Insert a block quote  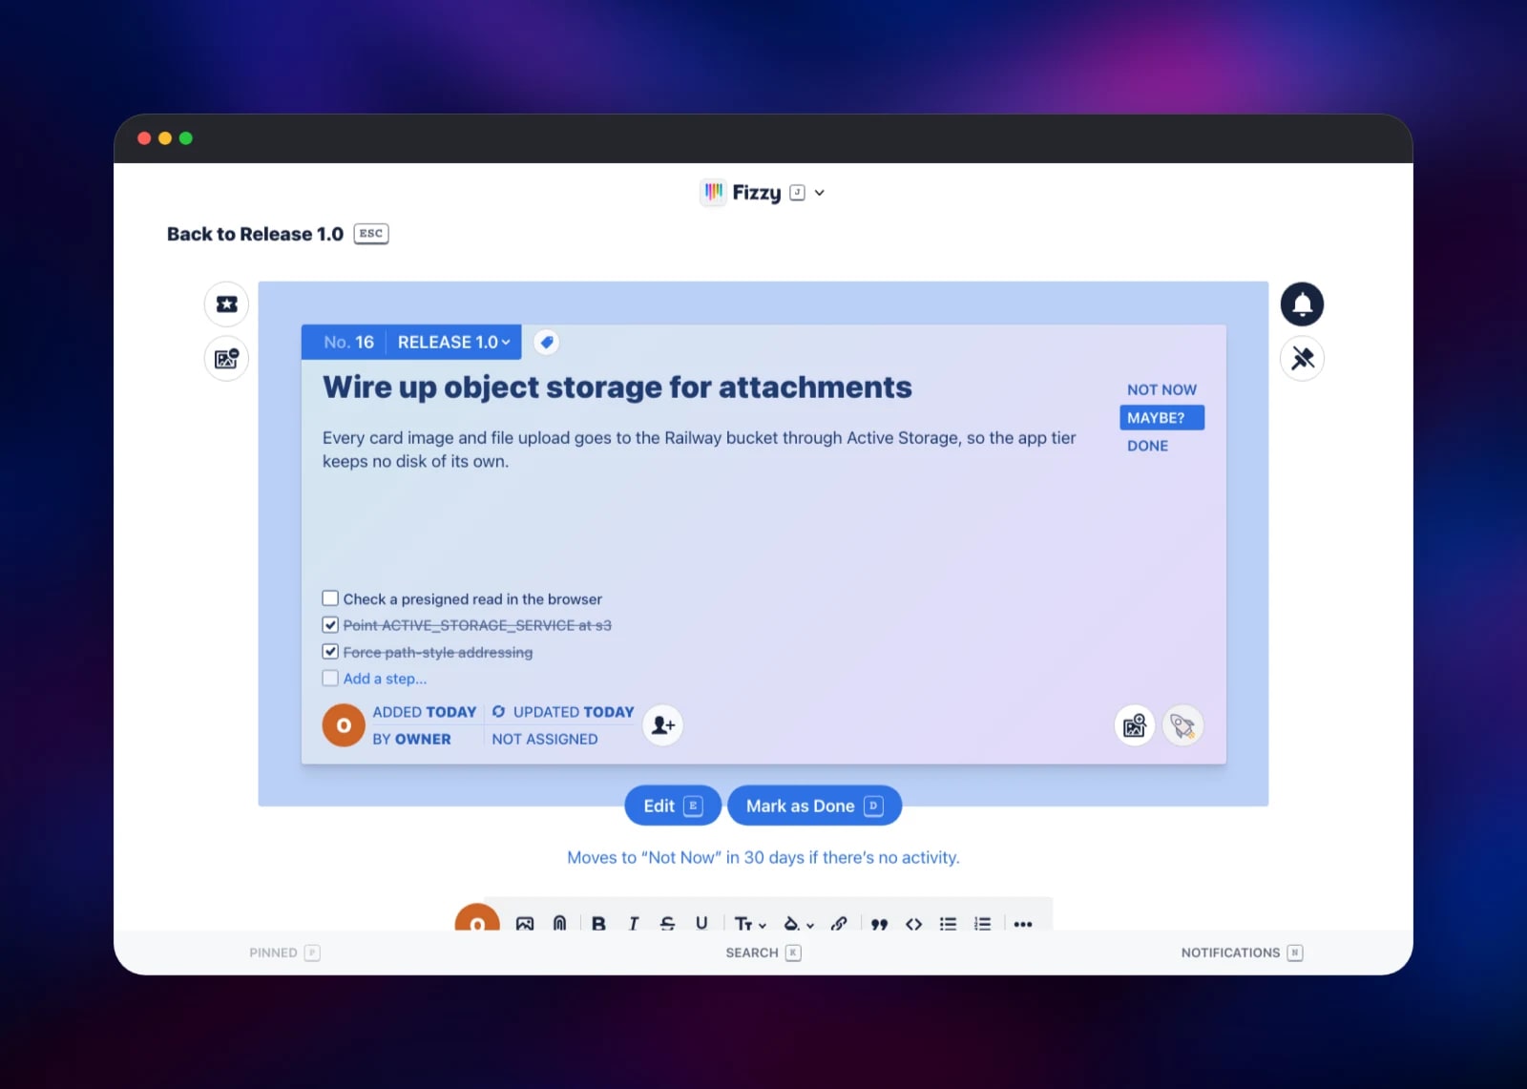[880, 924]
